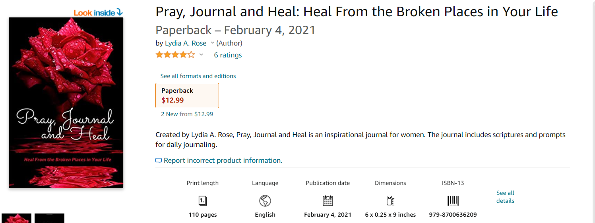Viewport: 595px width, 223px height.
Task: Open the Lydia A. Rose author link
Action: click(186, 43)
